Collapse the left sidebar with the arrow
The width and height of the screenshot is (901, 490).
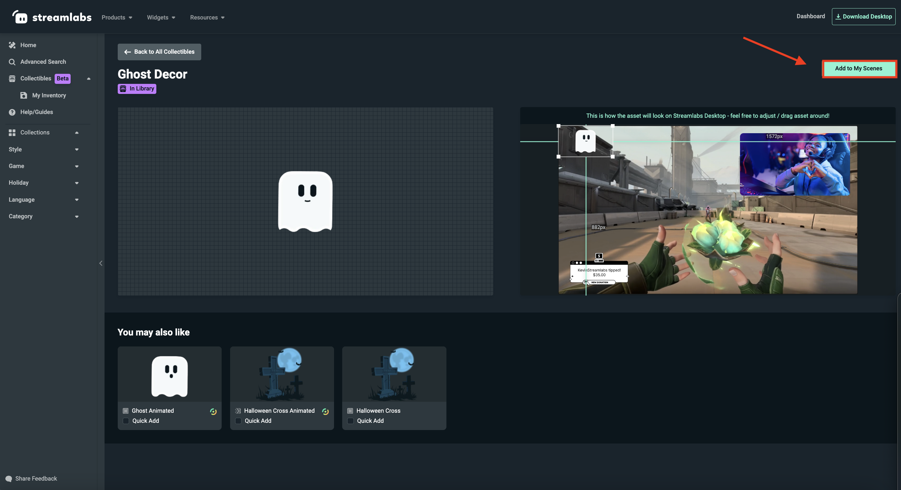click(101, 263)
